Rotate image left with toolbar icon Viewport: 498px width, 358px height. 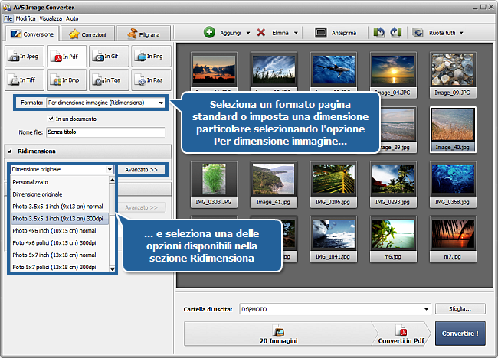click(x=379, y=33)
